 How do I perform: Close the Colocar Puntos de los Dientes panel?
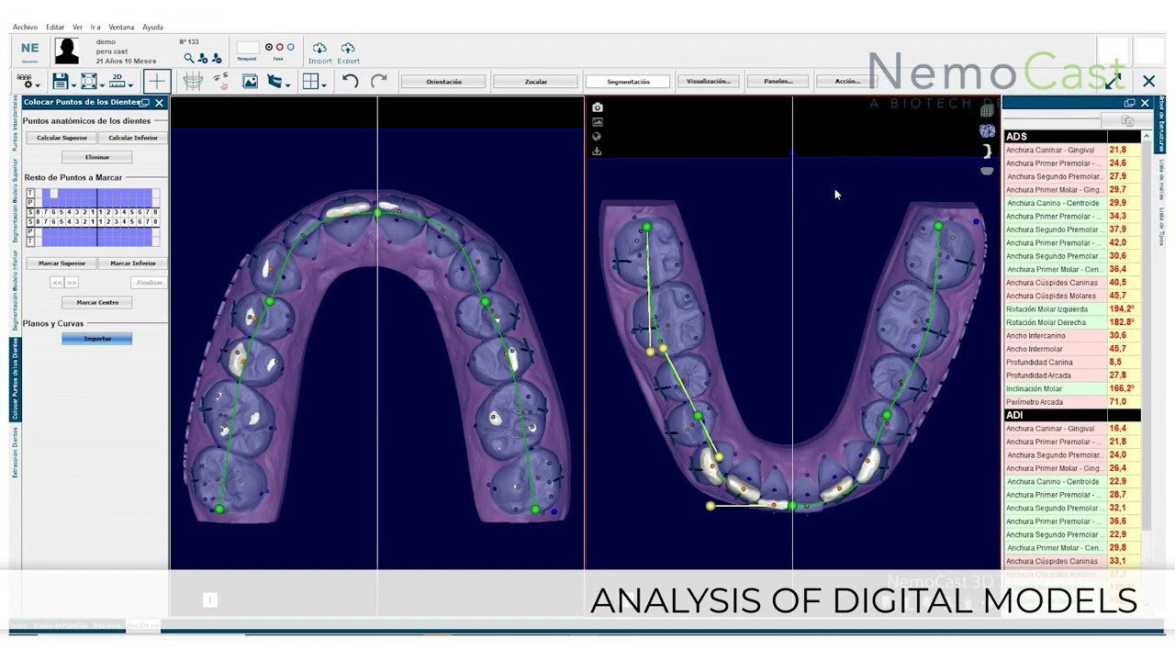pos(160,103)
